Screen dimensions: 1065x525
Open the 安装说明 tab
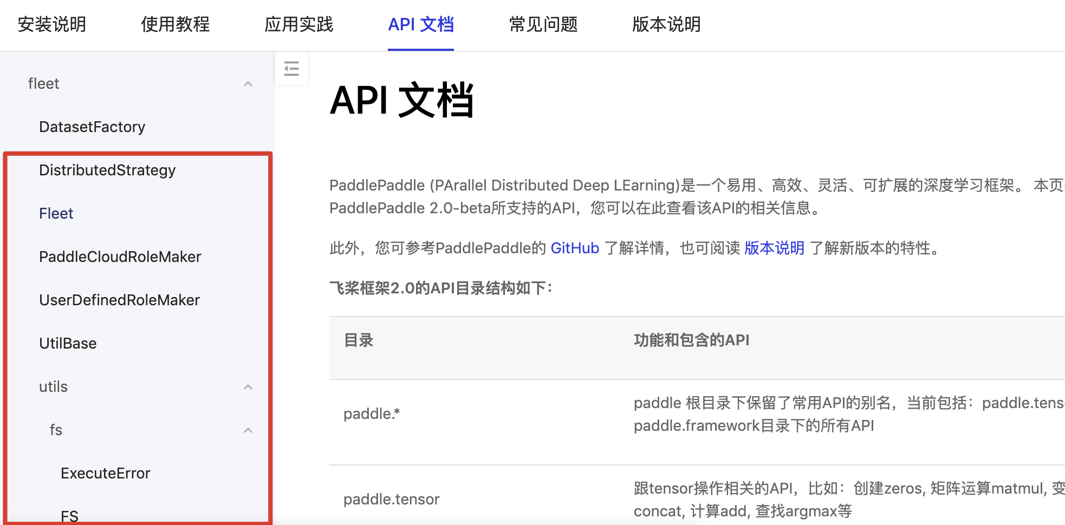[x=52, y=24]
